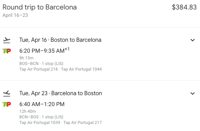Open the Round trip to Barcelona title

pyautogui.click(x=39, y=7)
